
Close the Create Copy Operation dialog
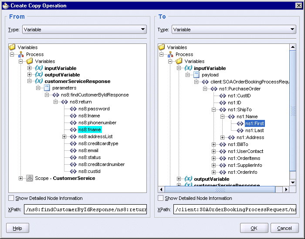point(299,5)
